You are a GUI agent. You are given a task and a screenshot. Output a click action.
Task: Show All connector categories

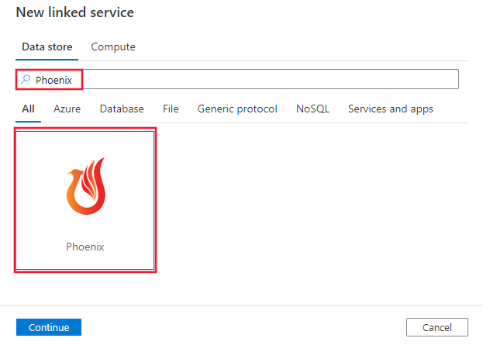[x=28, y=109]
